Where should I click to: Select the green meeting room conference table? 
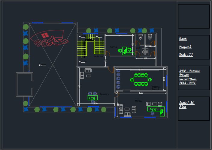(x=141, y=80)
